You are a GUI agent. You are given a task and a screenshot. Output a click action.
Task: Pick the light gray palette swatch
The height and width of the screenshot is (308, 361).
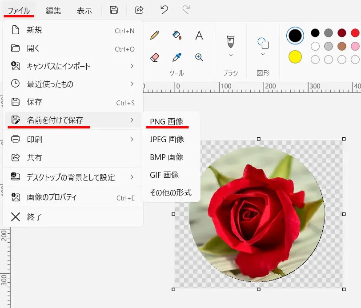328,46
